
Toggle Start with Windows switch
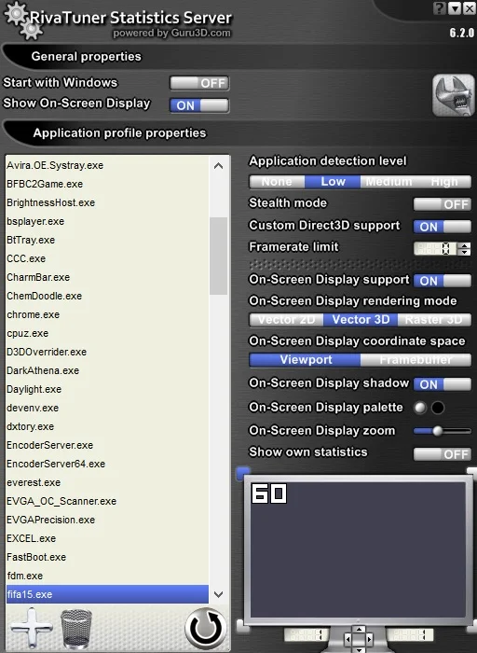199,83
